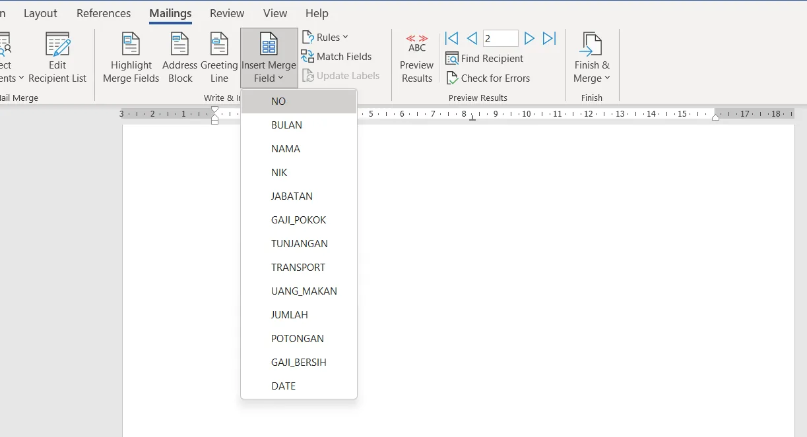Open the Rules dropdown

coord(325,38)
